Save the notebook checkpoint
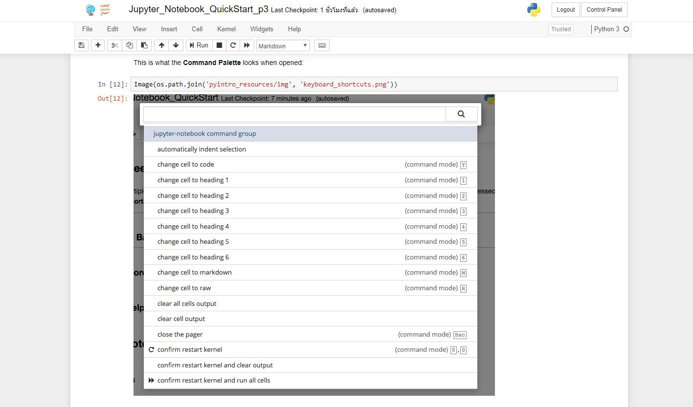This screenshot has width=693, height=407. 81,45
